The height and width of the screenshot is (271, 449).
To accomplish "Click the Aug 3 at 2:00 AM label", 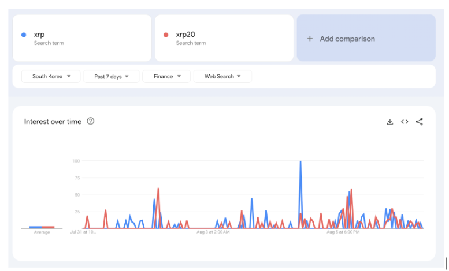I will pyautogui.click(x=213, y=232).
